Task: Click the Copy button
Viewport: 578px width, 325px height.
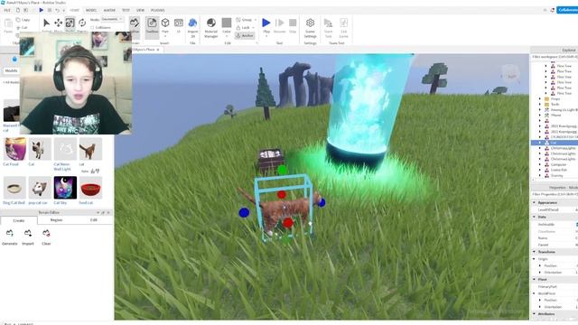Action: pos(23,20)
